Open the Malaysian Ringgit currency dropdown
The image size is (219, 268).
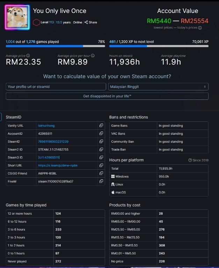[x=159, y=87]
